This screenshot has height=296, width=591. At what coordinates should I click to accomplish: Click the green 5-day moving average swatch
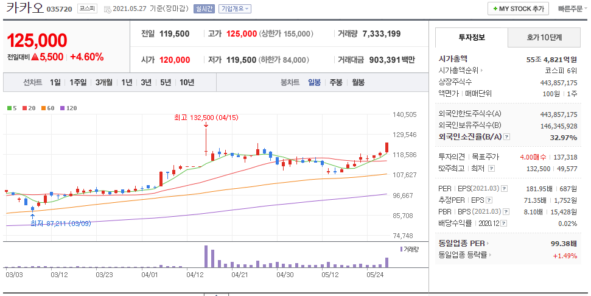pos(9,108)
